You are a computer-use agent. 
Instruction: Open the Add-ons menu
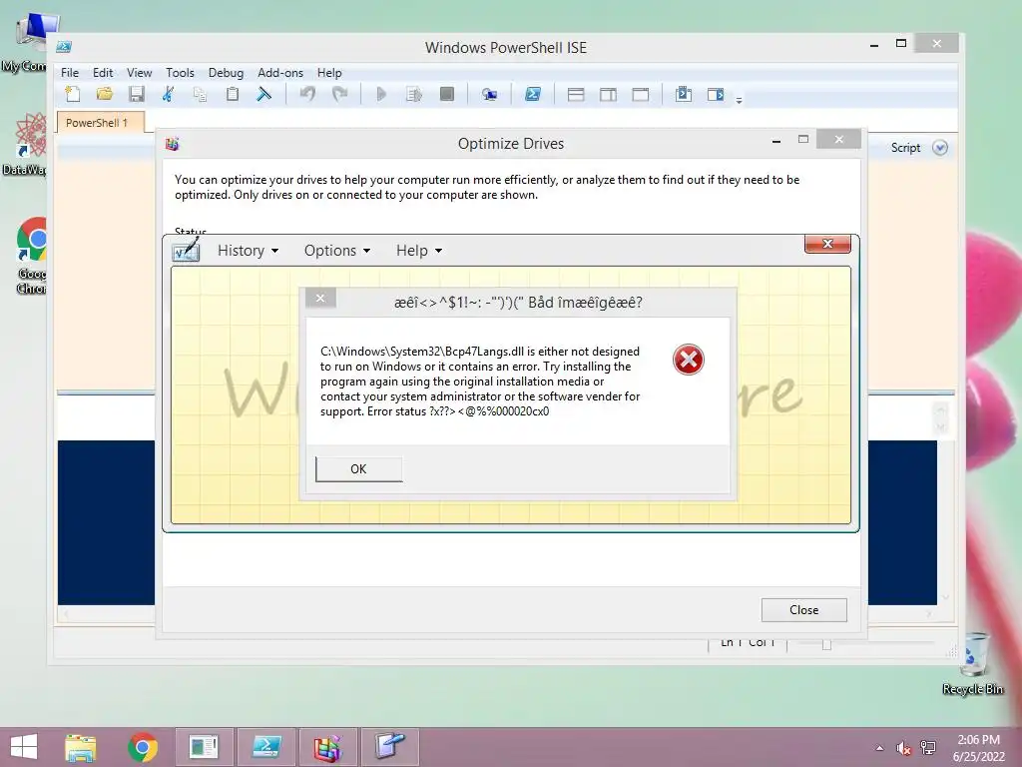click(280, 72)
